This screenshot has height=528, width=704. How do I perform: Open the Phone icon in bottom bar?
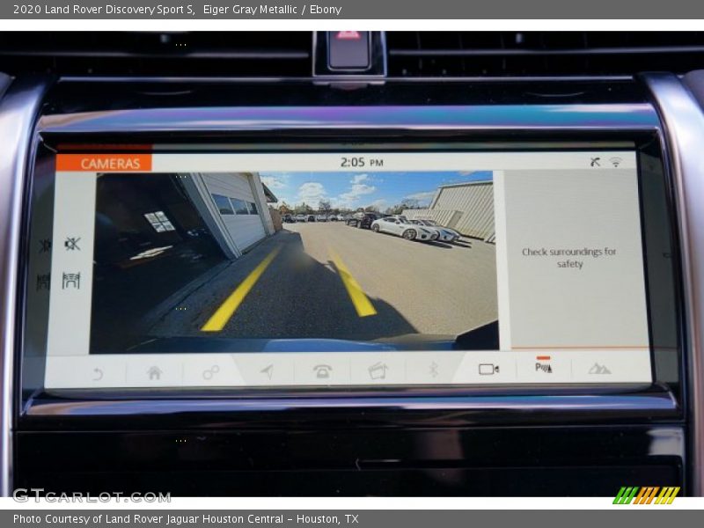click(322, 370)
